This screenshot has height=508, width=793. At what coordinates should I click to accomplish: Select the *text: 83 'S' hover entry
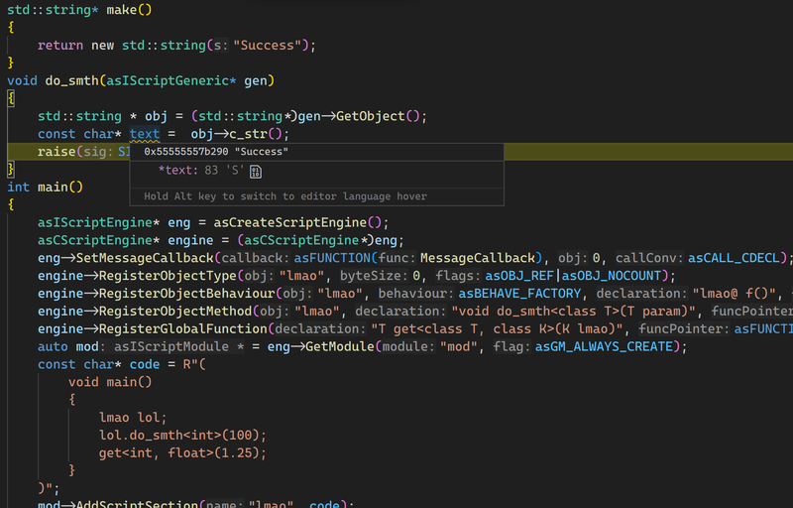pyautogui.click(x=201, y=171)
